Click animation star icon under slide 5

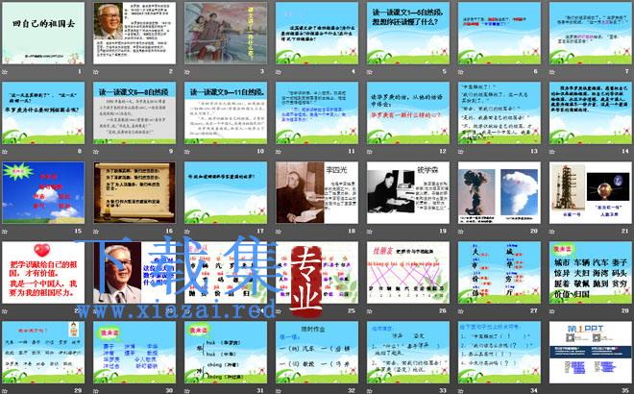coord(370,72)
